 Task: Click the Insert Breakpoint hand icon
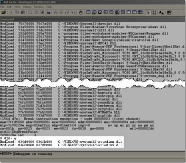point(80,13)
